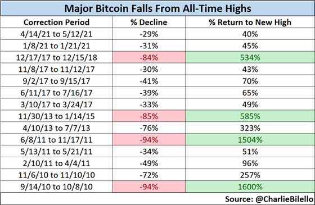The width and height of the screenshot is (315, 205).
Task: Select the '6/8/11 to 11/17/11' period cell
Action: click(56, 140)
